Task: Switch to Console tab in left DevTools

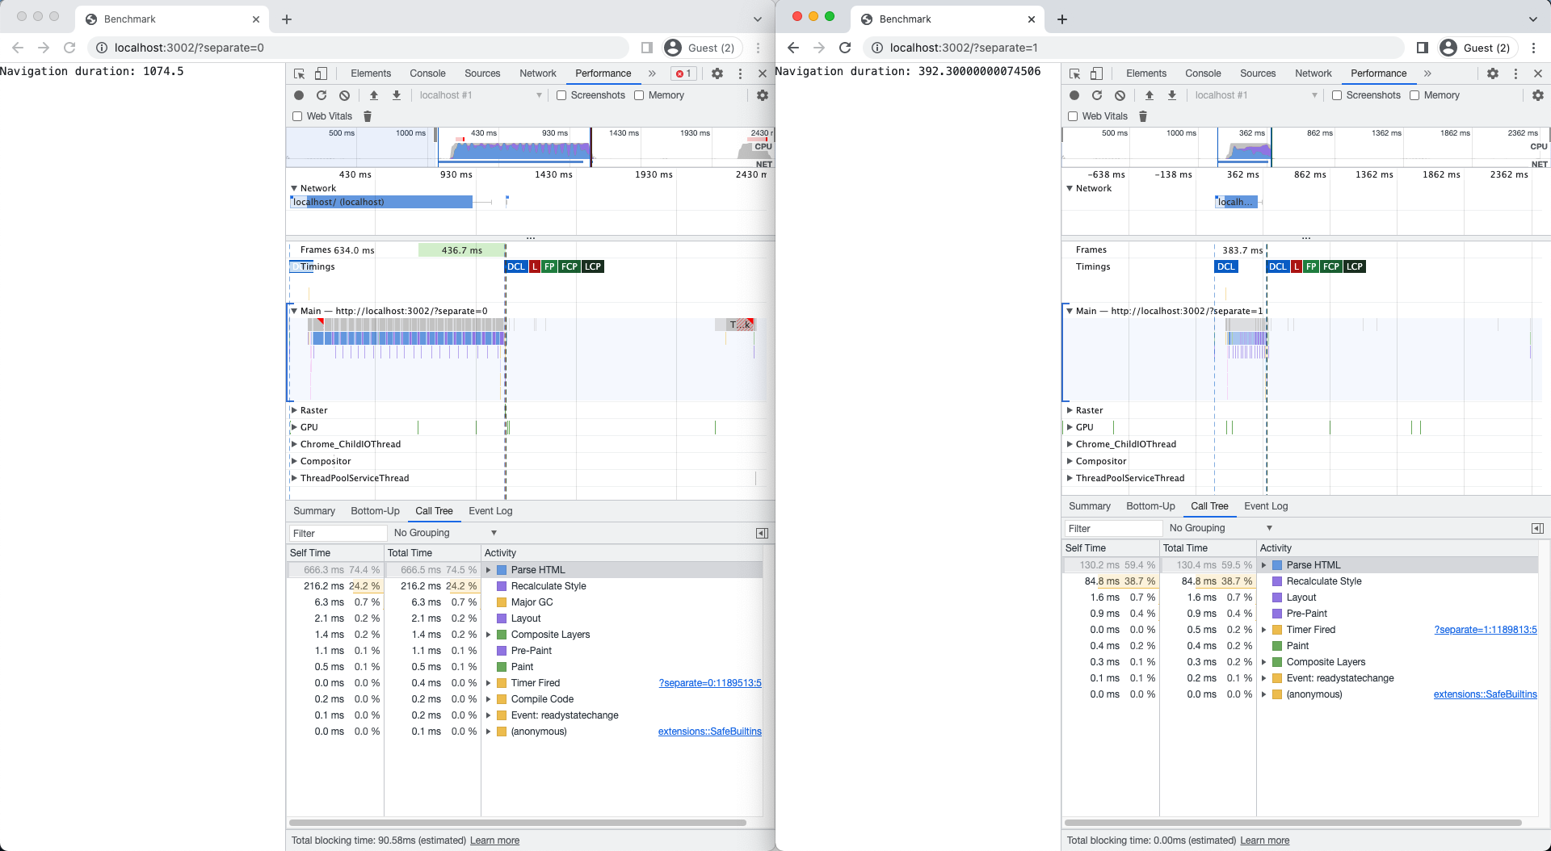Action: 427,73
